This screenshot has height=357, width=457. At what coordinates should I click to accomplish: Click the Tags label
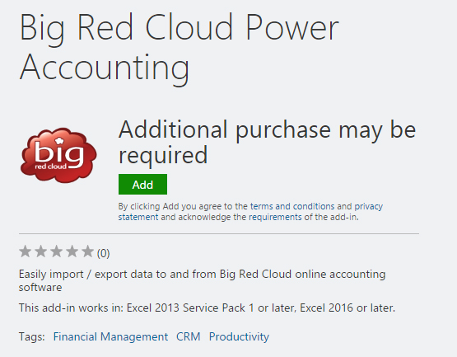coord(32,336)
